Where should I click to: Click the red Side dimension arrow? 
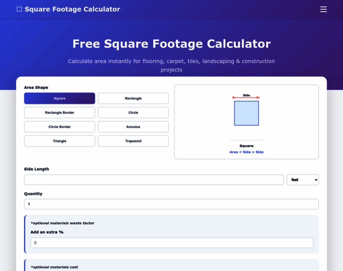[246, 97]
